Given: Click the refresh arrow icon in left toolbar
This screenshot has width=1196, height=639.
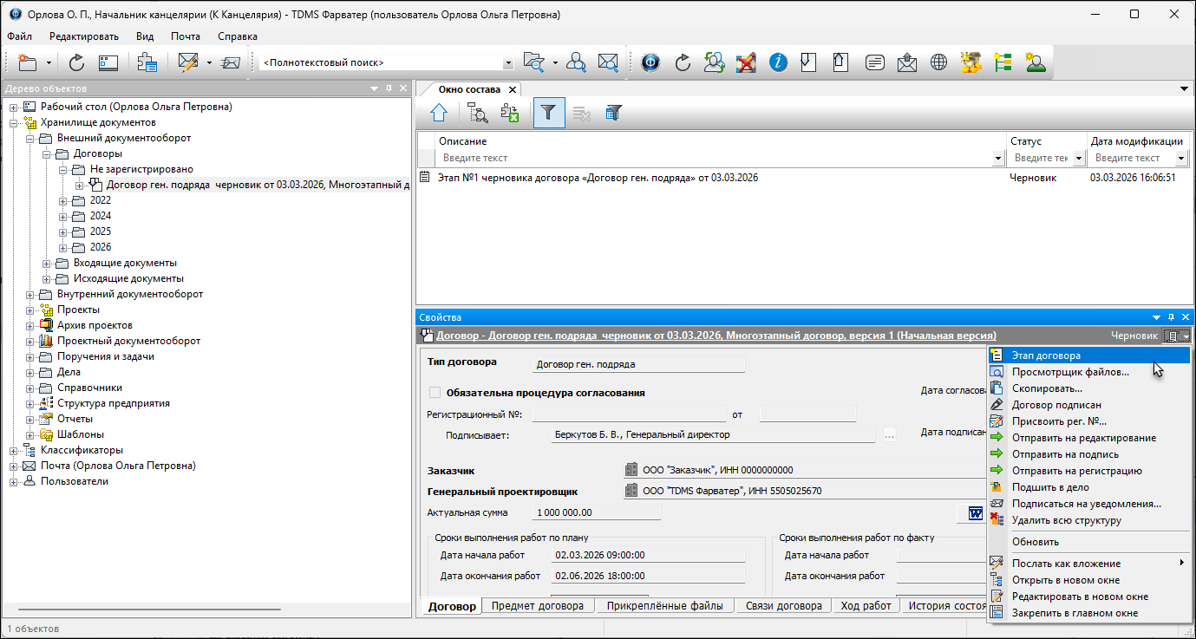Looking at the screenshot, I should pyautogui.click(x=76, y=62).
